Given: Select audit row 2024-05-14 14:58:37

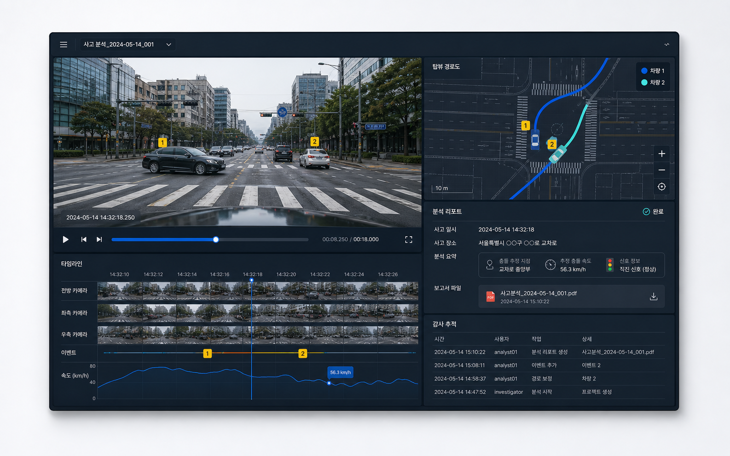Looking at the screenshot, I should [x=549, y=379].
